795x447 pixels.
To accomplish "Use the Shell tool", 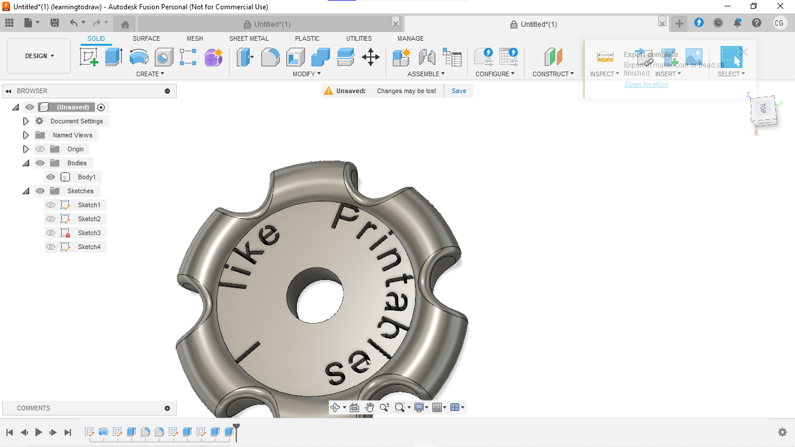I will click(x=295, y=57).
